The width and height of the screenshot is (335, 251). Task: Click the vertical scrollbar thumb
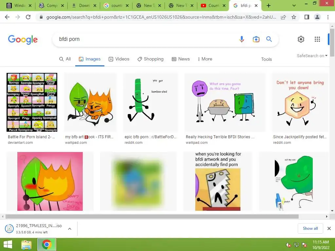[x=332, y=42]
